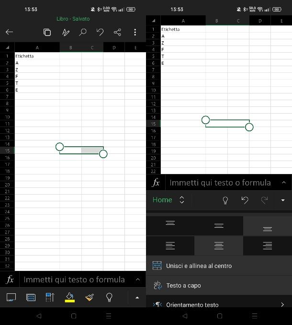The width and height of the screenshot is (292, 325).
Task: Select column A header on the left sheet
Action: (37, 47)
